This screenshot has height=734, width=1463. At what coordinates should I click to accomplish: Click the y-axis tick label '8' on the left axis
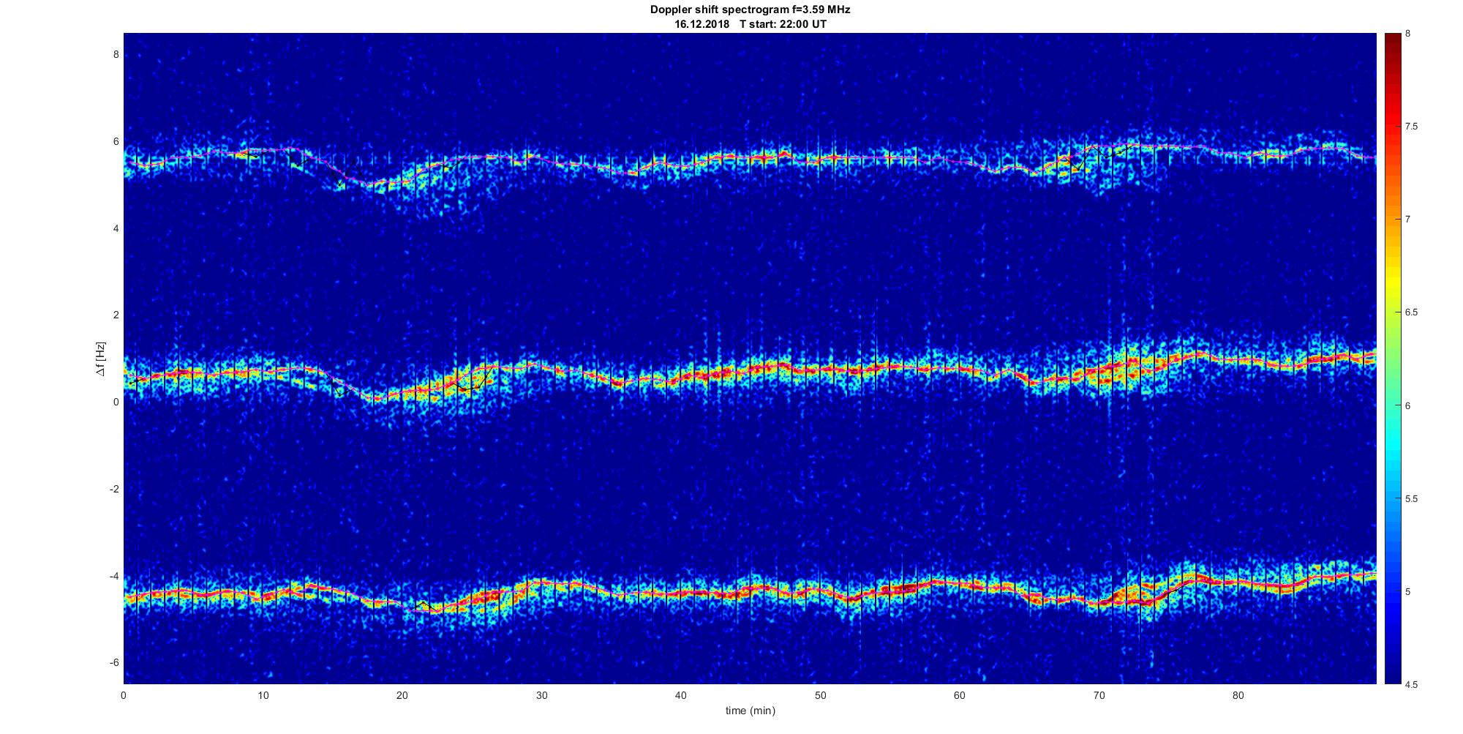click(116, 55)
